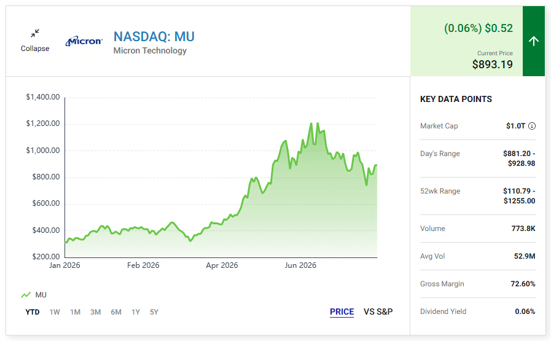Screen dimensions: 551x341
Task: Click the $600.00 y-axis label
Action: [x=46, y=203]
